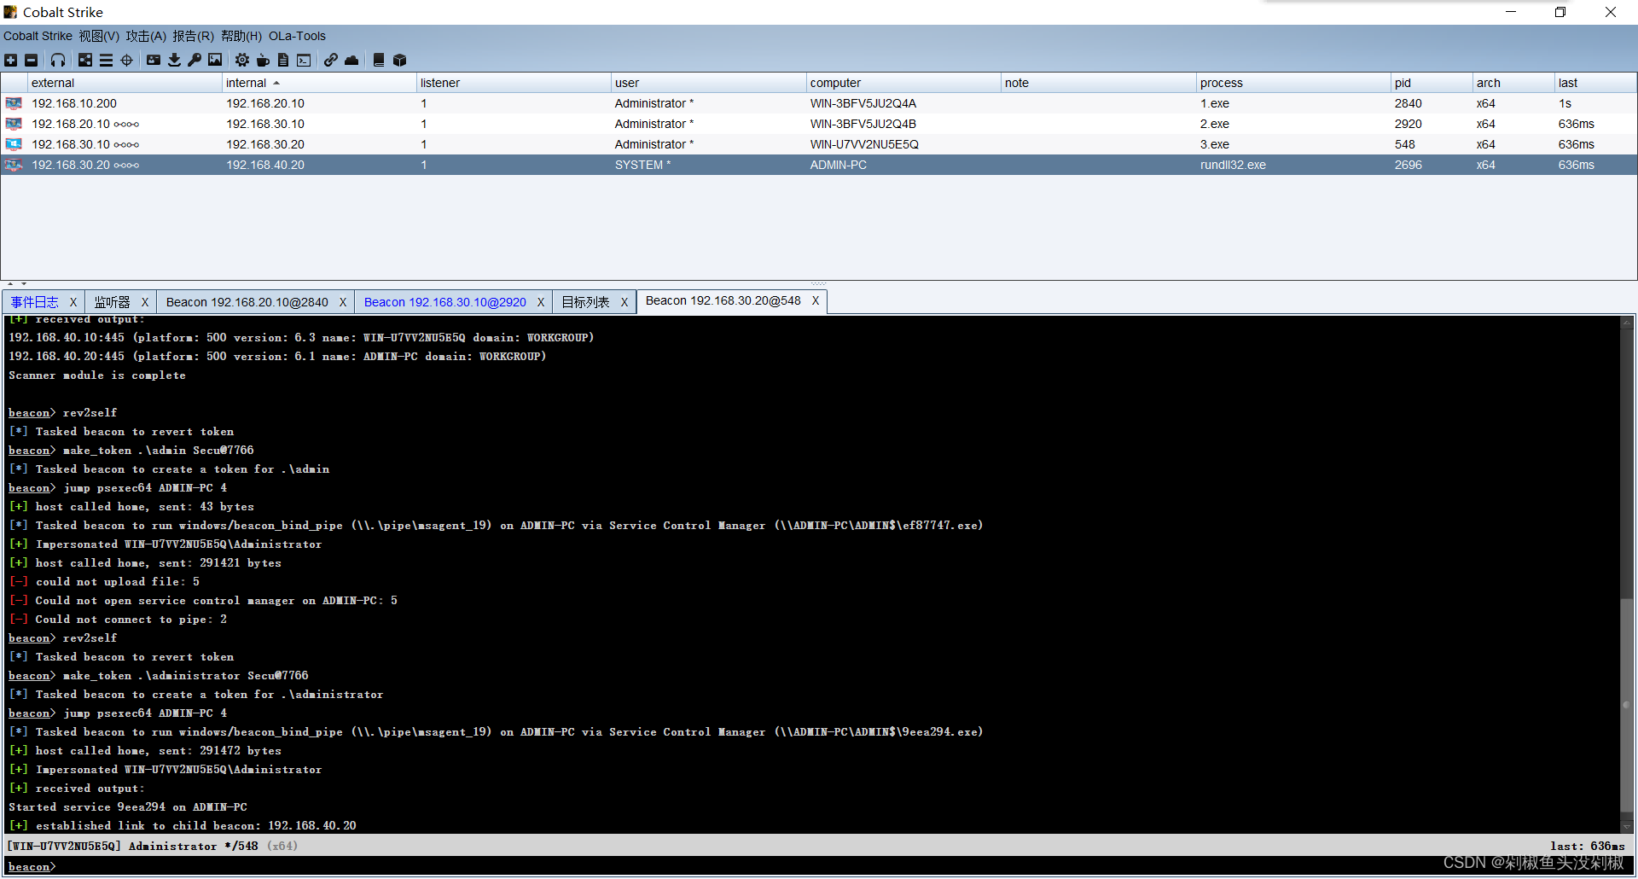Image resolution: width=1638 pixels, height=879 pixels.
Task: Sort sessions by internal column header
Action: coord(319,83)
